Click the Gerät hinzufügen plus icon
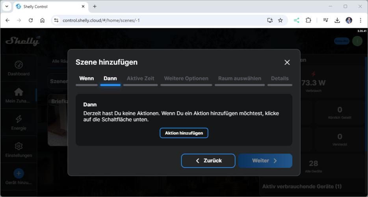Image resolution: width=368 pixels, height=197 pixels. (19, 173)
